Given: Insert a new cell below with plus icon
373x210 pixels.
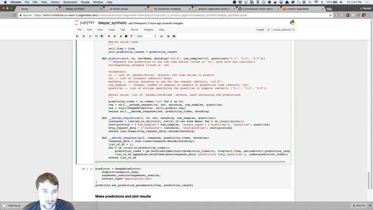Looking at the screenshot, I should point(83,36).
